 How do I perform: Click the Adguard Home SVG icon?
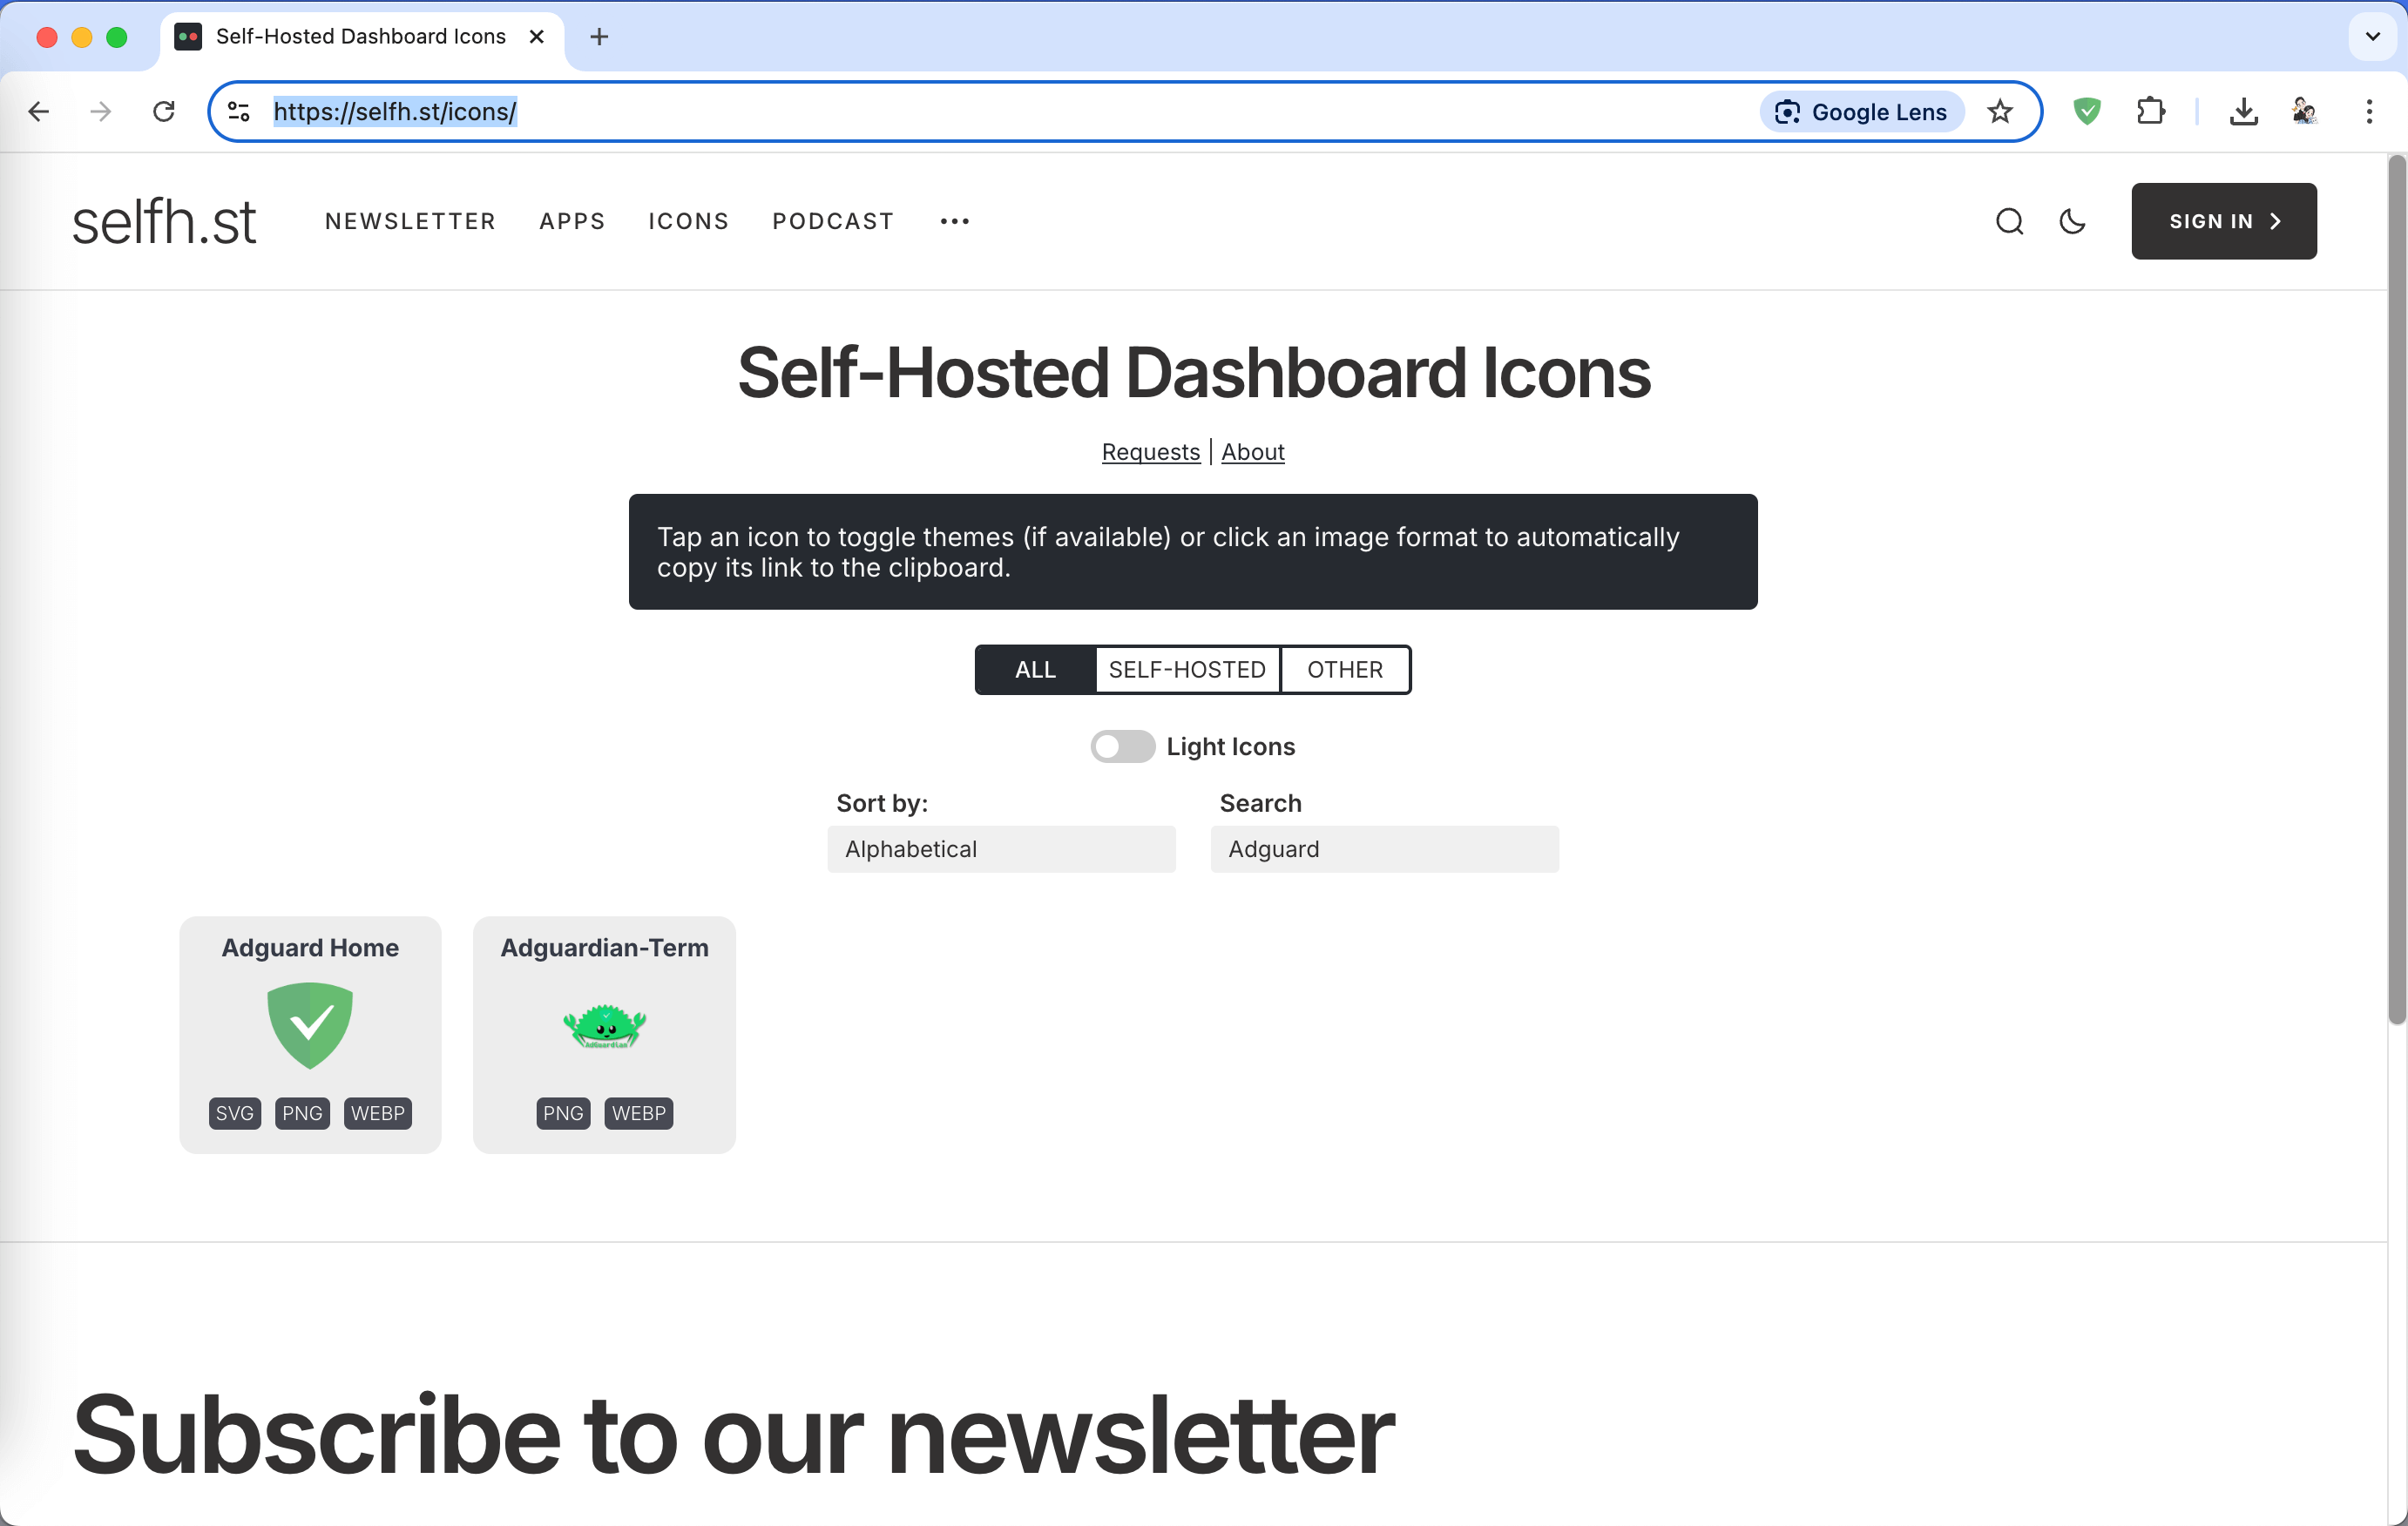tap(233, 1112)
